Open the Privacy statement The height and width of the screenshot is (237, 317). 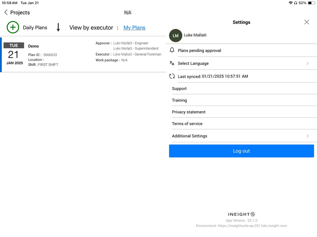pos(189,112)
